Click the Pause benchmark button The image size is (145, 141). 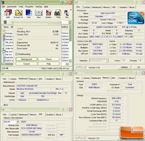click(x=49, y=59)
